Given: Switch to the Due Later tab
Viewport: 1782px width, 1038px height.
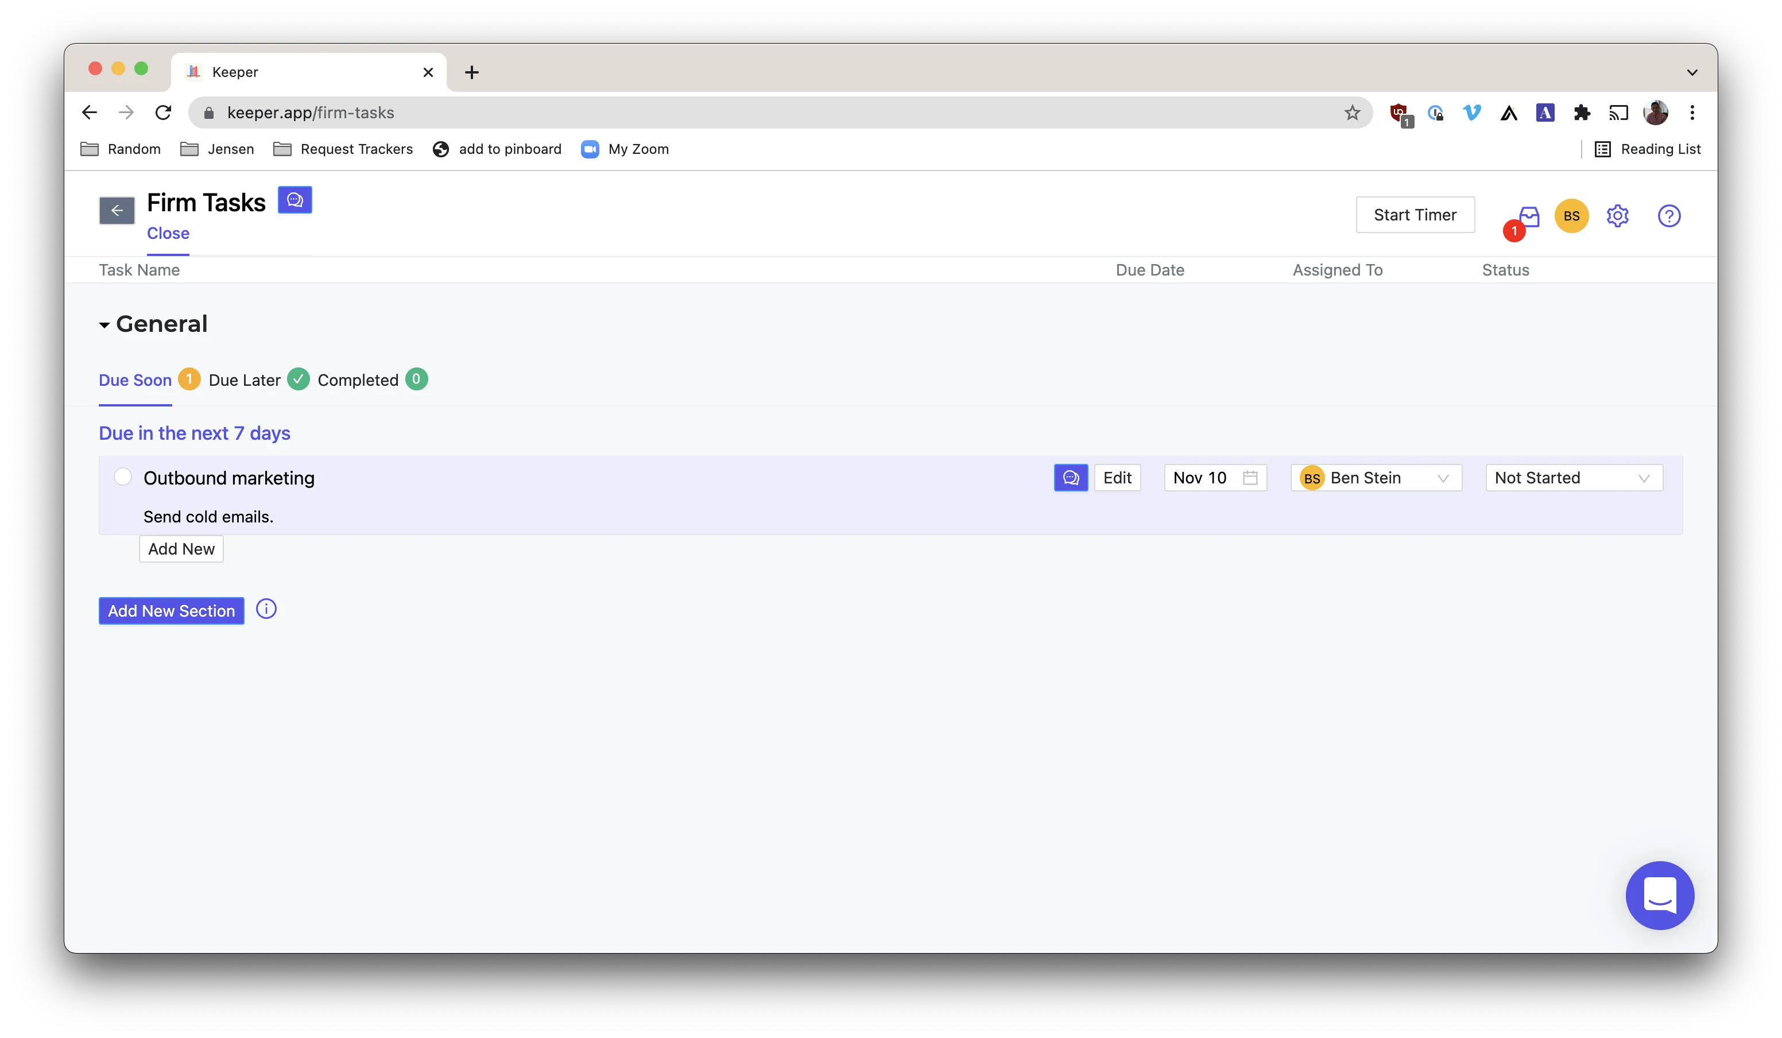Looking at the screenshot, I should pyautogui.click(x=245, y=381).
